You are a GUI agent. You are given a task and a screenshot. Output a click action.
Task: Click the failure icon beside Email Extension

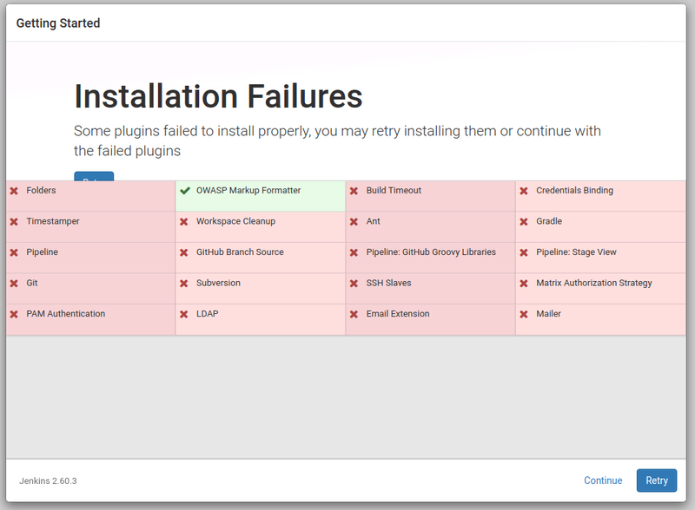point(354,314)
